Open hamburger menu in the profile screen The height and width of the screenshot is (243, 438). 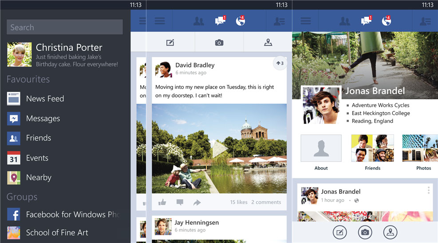306,21
